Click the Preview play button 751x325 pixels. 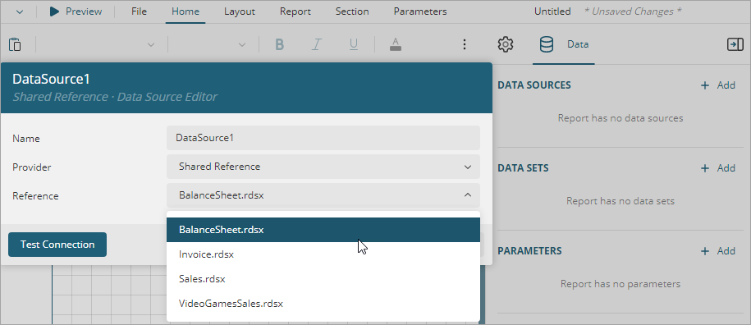[x=76, y=11]
